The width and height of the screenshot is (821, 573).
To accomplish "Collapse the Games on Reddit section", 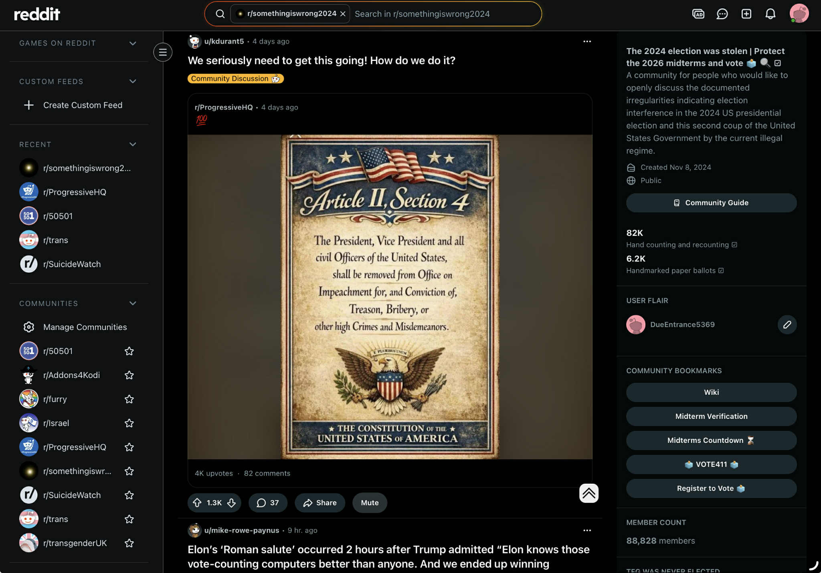I will pyautogui.click(x=133, y=43).
